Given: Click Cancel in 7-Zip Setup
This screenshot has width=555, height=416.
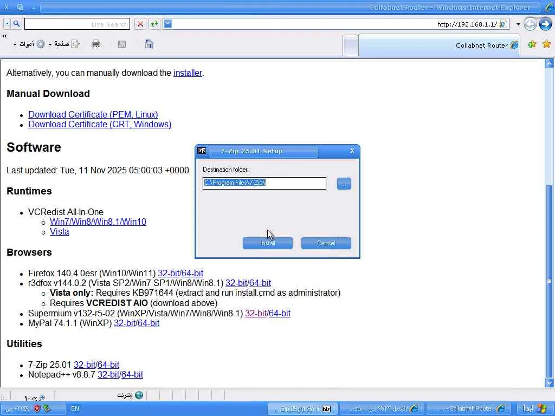Looking at the screenshot, I should coord(326,243).
